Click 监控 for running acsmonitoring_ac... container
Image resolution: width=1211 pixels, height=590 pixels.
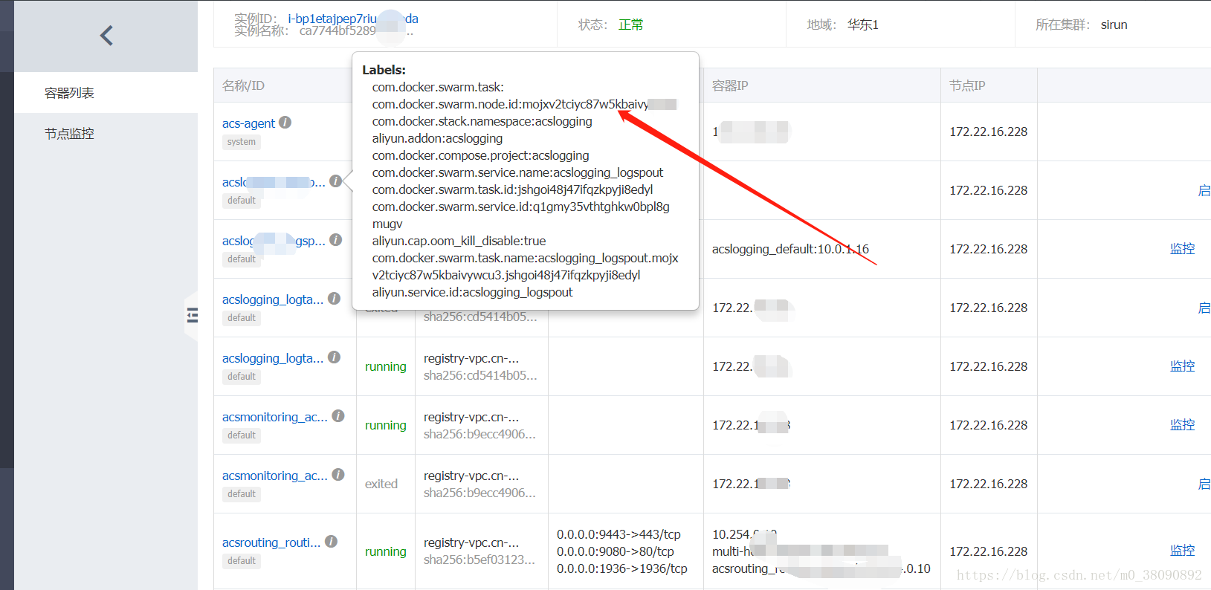coord(1182,425)
